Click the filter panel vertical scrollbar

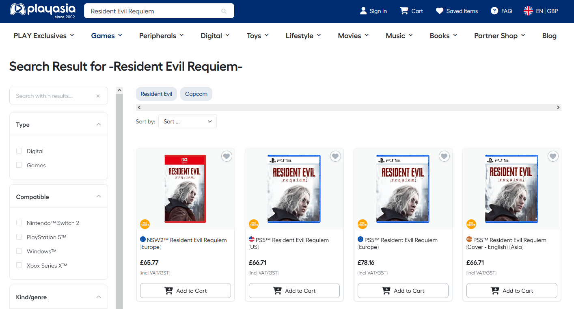tap(119, 201)
